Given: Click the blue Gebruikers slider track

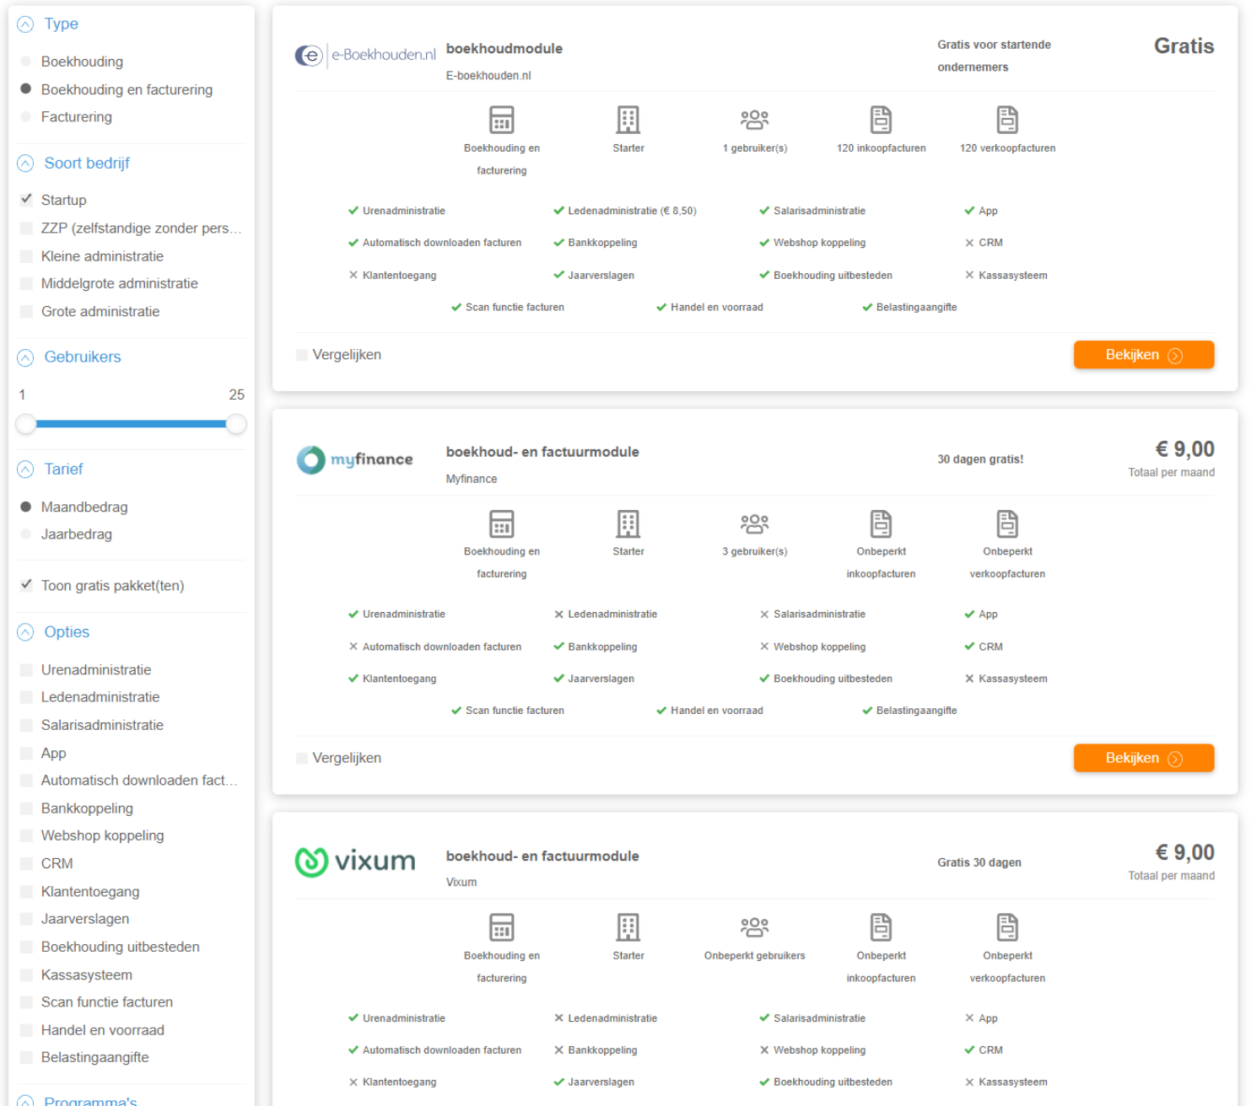Looking at the screenshot, I should (x=131, y=424).
